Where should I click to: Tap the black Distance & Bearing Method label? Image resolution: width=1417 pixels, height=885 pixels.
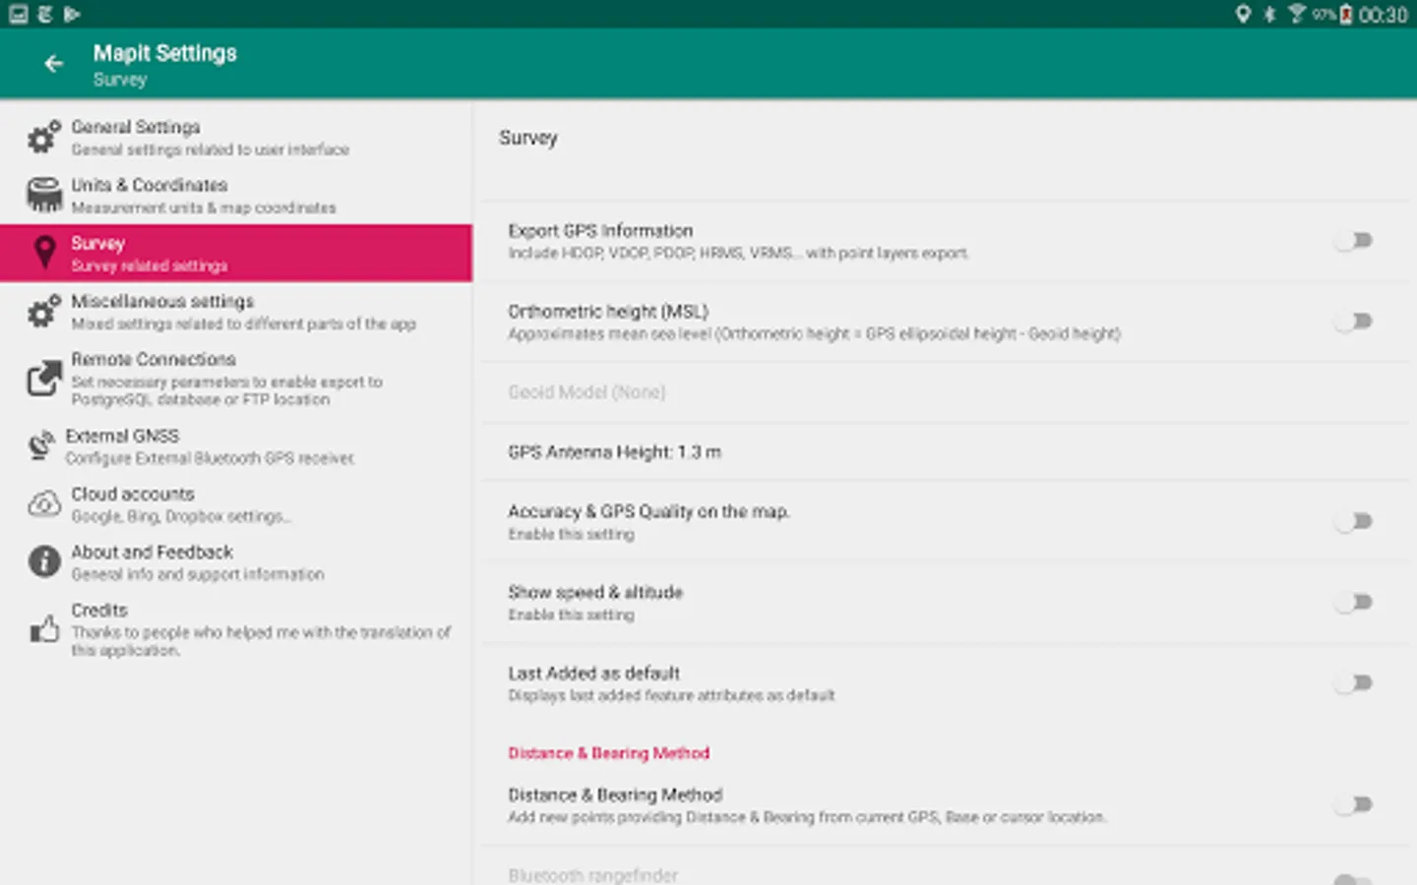(x=615, y=796)
